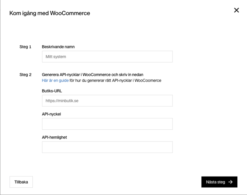Click the 'Generera API-nycklar i WooCommerce' instruction
This screenshot has height=195, width=247.
pyautogui.click(x=93, y=74)
